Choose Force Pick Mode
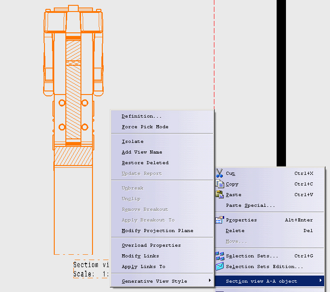330x292 pixels. point(145,126)
